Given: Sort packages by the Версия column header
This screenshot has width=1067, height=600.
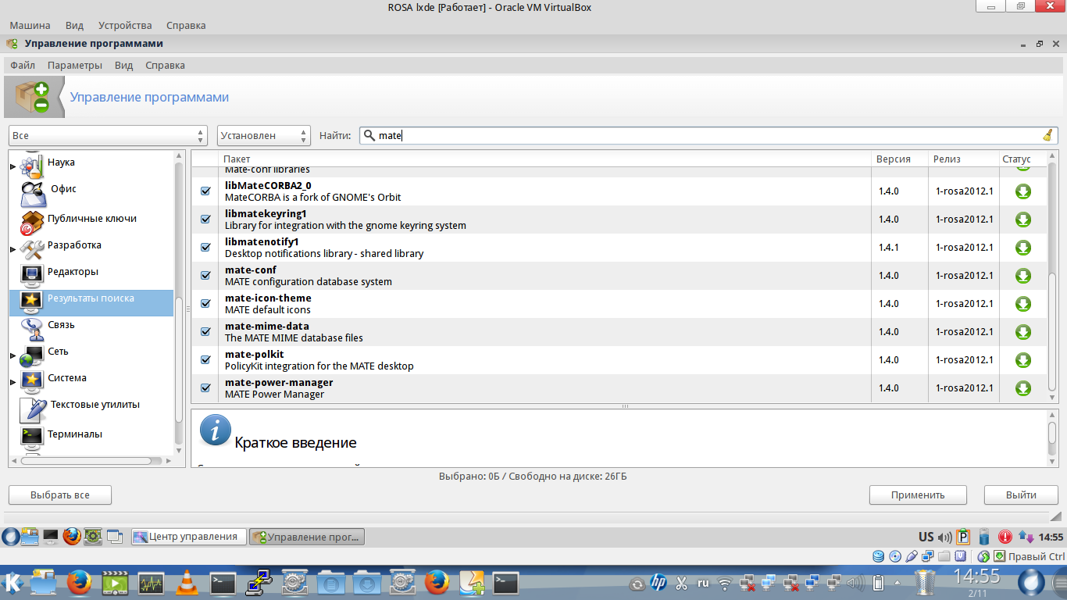Looking at the screenshot, I should pos(900,159).
